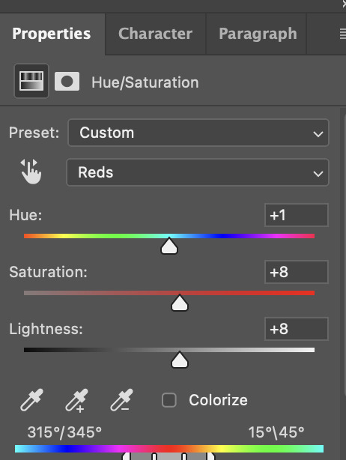Switch to the Paragraph tab
This screenshot has height=460, width=346.
click(258, 34)
